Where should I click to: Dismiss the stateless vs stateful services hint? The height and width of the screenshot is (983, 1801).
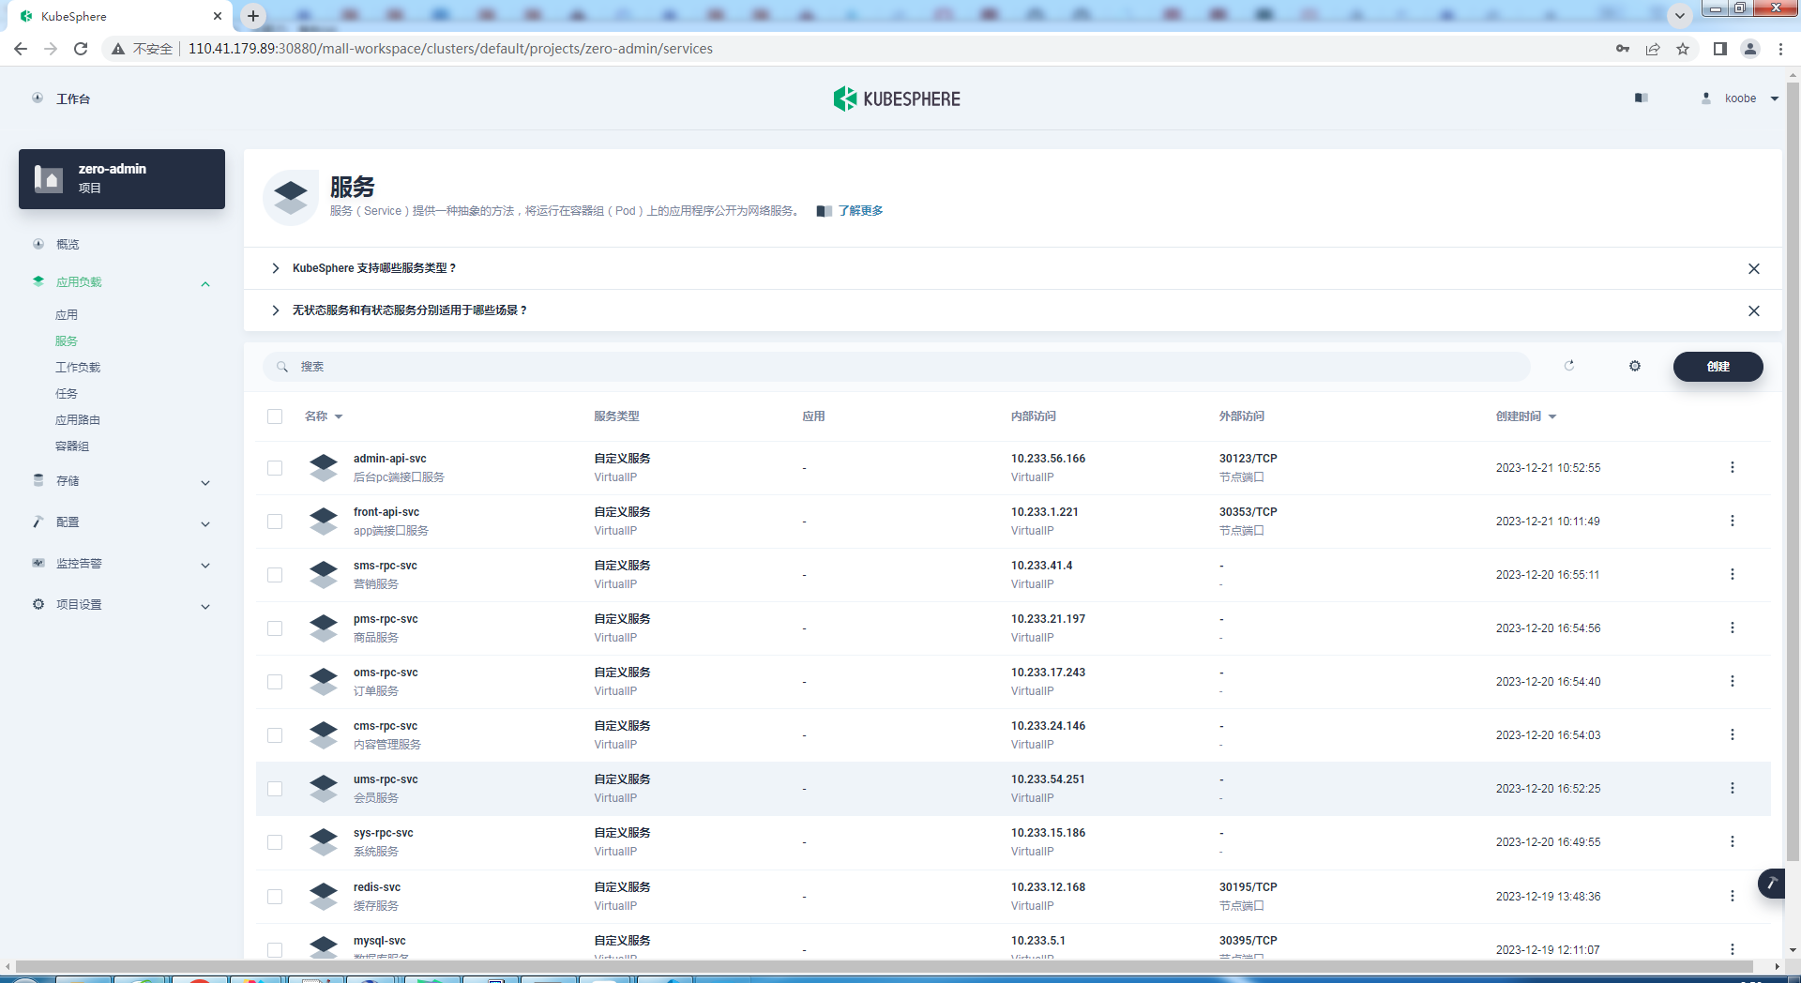(1754, 310)
